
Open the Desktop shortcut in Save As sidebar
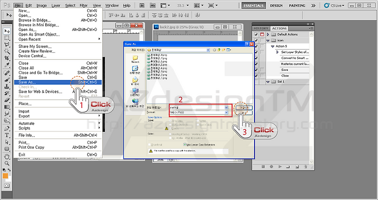tap(135, 69)
